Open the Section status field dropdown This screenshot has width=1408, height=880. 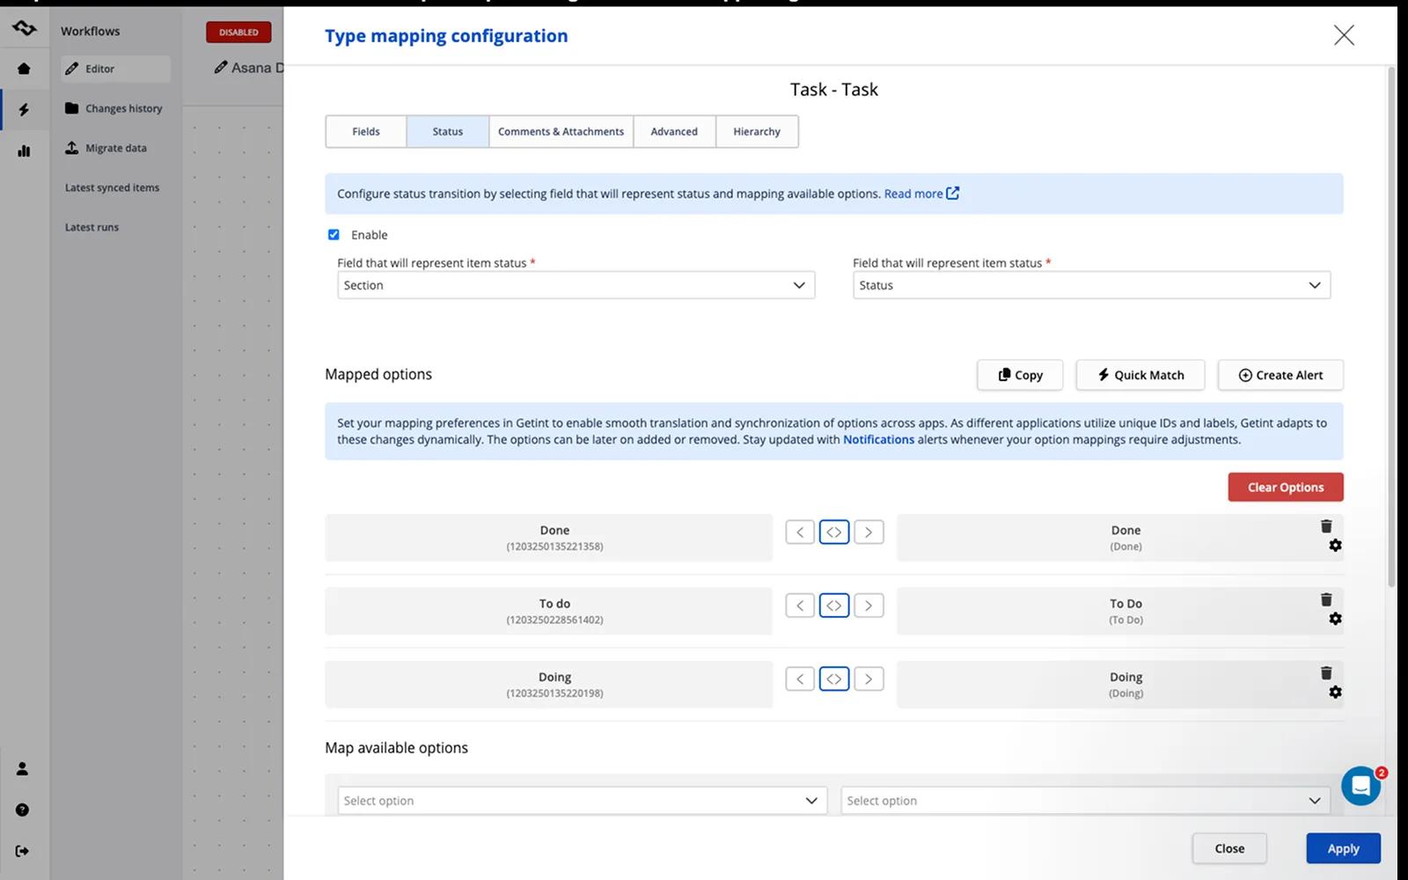click(576, 285)
